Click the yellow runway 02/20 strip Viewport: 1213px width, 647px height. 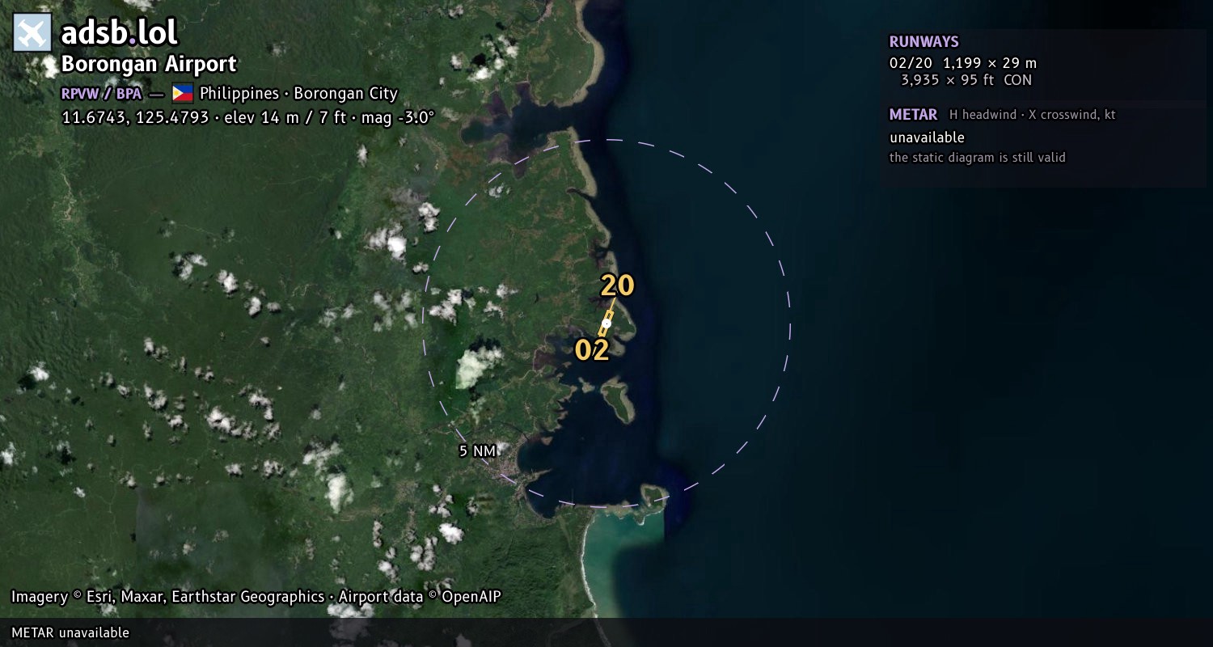point(606,323)
